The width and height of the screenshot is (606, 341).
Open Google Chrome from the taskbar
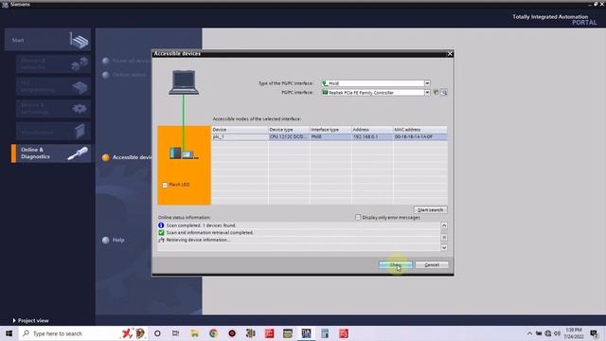point(213,333)
